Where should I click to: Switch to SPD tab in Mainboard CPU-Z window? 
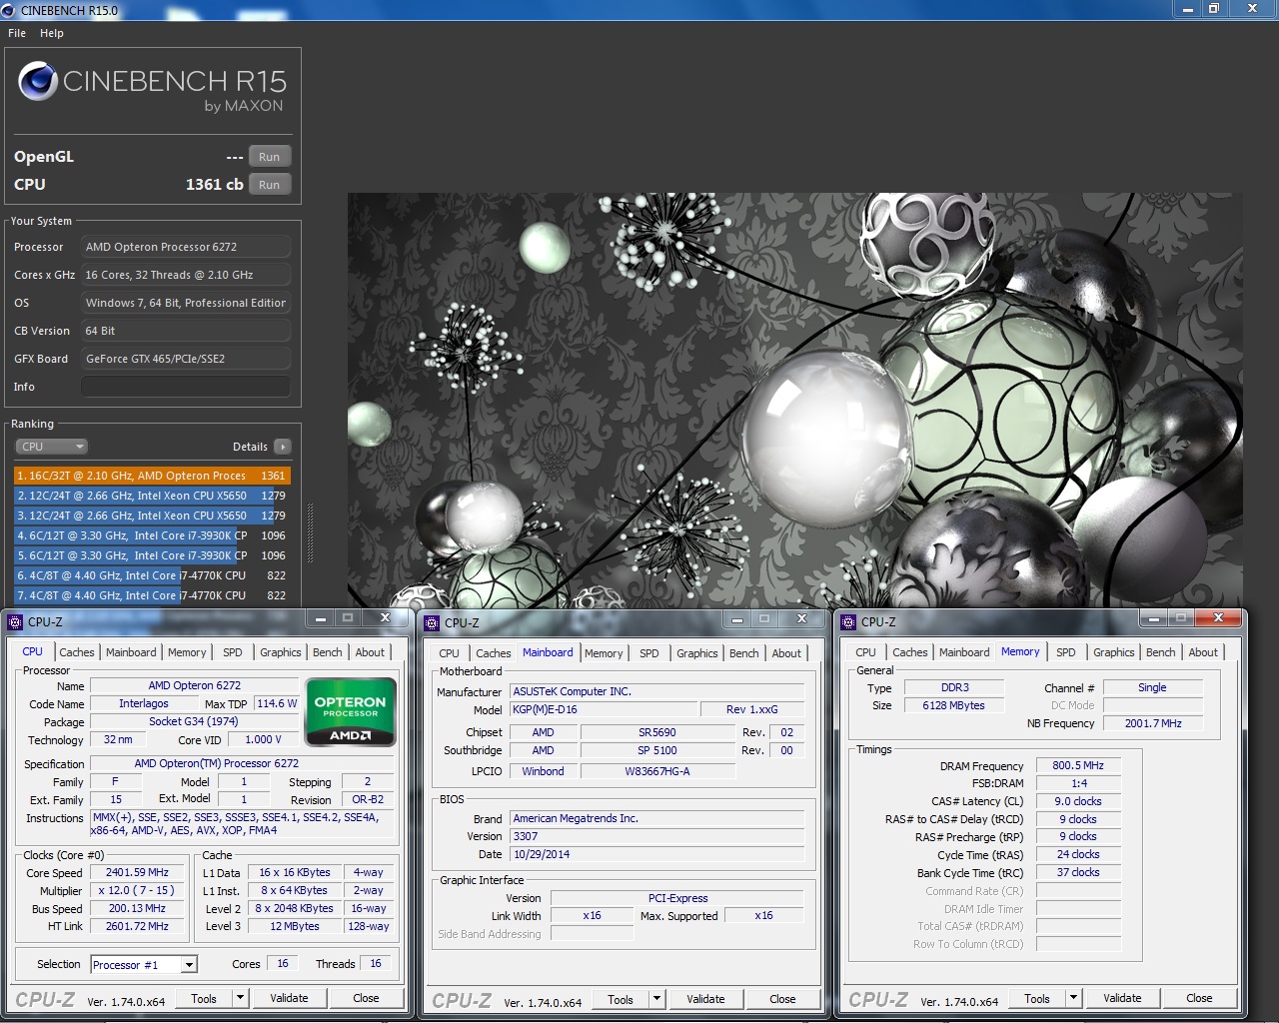[x=649, y=653]
